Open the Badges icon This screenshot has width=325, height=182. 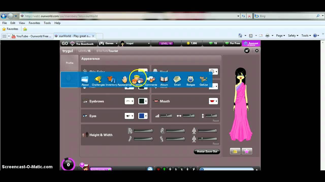(x=190, y=81)
